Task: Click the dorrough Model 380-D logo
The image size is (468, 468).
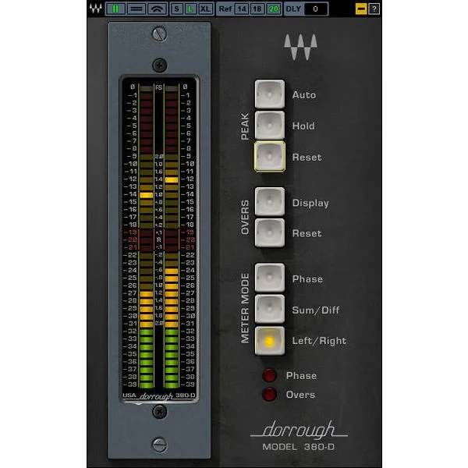Action: click(299, 435)
